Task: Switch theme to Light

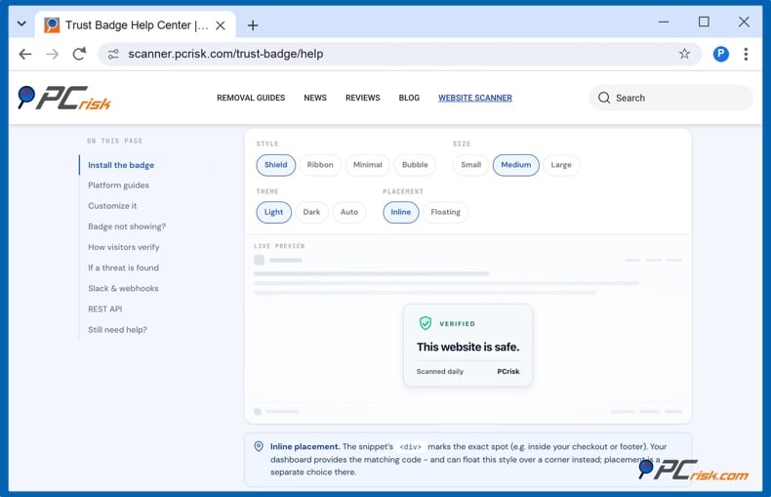Action: pos(274,212)
